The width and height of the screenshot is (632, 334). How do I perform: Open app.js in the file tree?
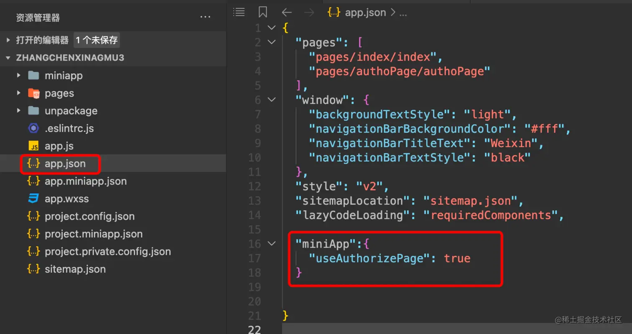tap(59, 146)
